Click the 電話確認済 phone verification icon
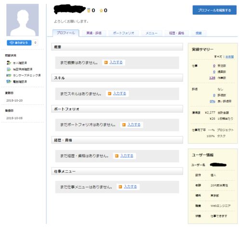Screen dimensions: 241x228 [x=9, y=82]
